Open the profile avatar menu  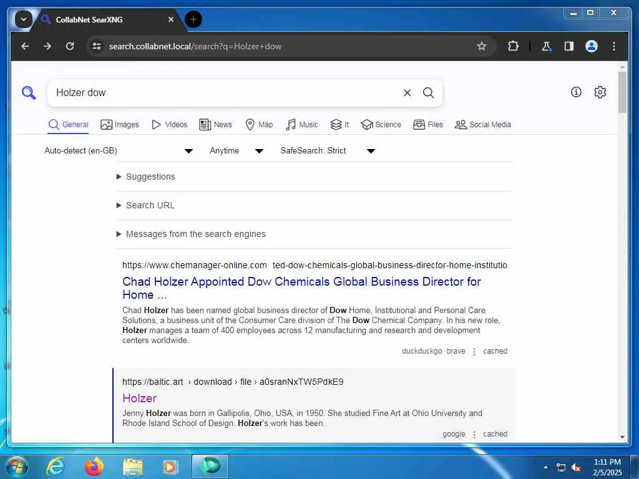(x=592, y=46)
